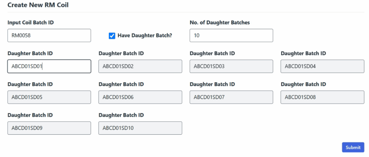Click the ABCD01SD04 daughter batch field
This screenshot has width=369, height=157.
tap(322, 66)
